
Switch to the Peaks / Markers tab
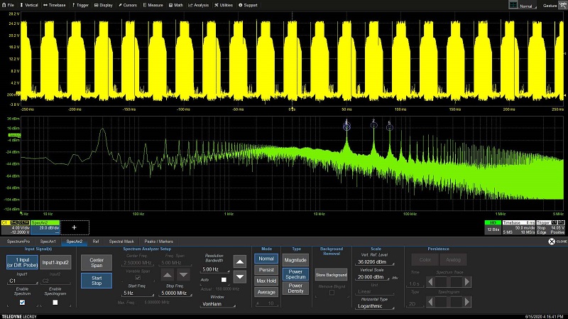[x=158, y=242]
